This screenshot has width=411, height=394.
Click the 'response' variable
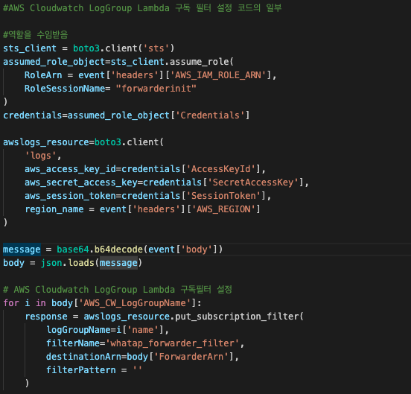[x=46, y=317]
